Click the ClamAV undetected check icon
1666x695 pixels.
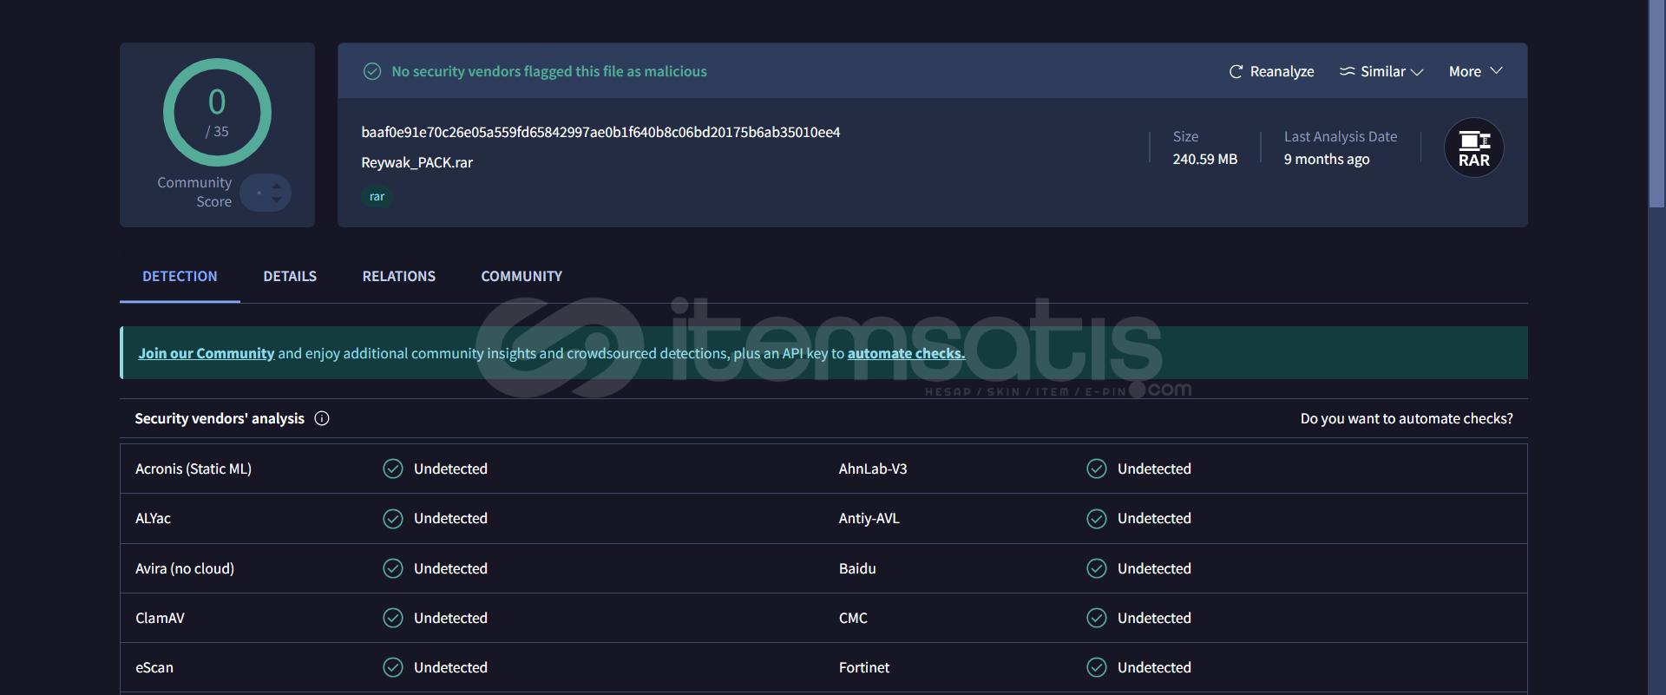tap(393, 618)
